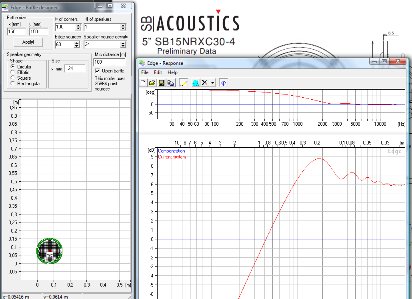The height and width of the screenshot is (299, 412).
Task: Open the Help menu
Action: (x=172, y=72)
